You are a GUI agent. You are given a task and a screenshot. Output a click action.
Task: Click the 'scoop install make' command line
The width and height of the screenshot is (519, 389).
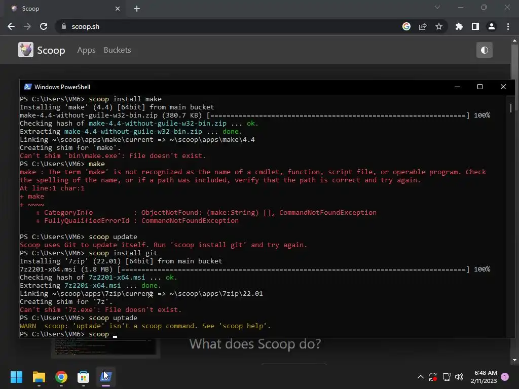click(91, 99)
